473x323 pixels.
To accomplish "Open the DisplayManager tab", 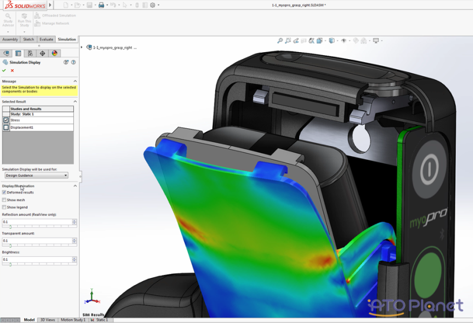I will pos(54,53).
